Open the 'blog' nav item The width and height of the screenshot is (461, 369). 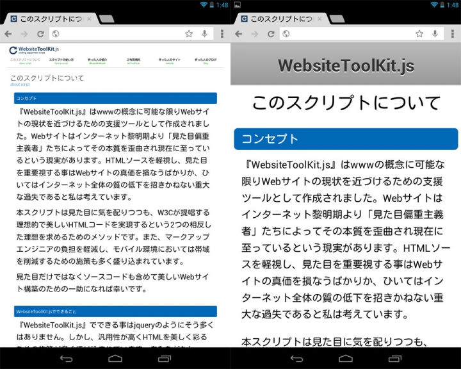206,61
